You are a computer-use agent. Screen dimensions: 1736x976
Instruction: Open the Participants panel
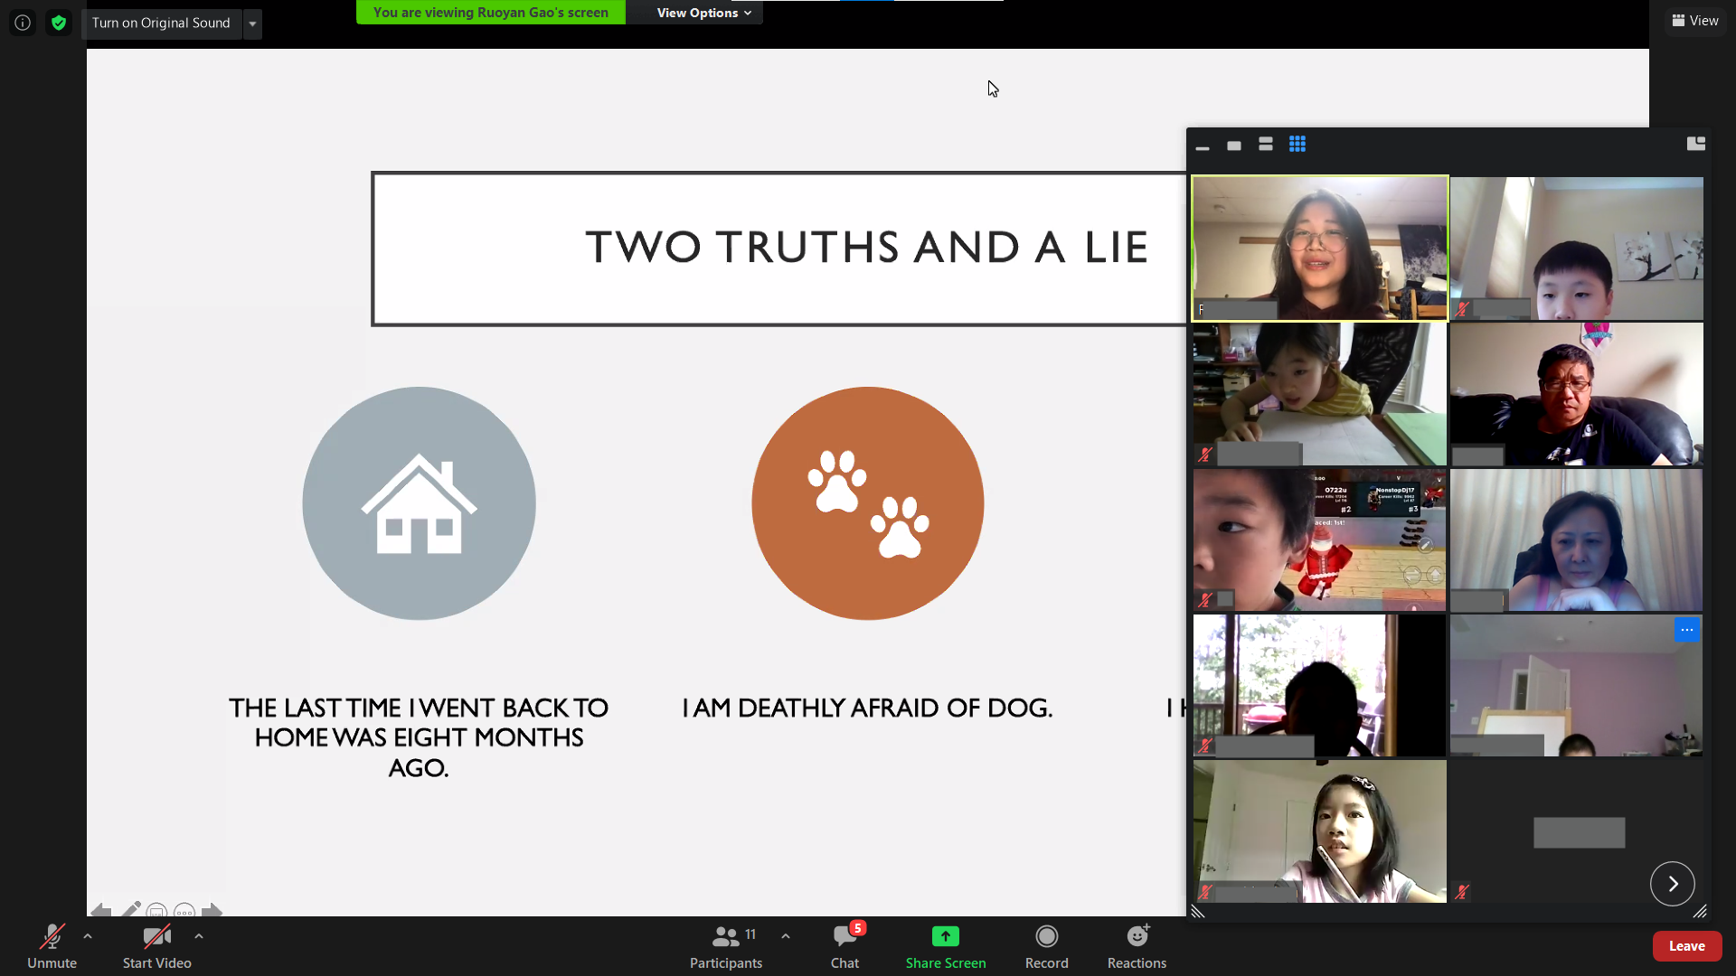(x=725, y=945)
